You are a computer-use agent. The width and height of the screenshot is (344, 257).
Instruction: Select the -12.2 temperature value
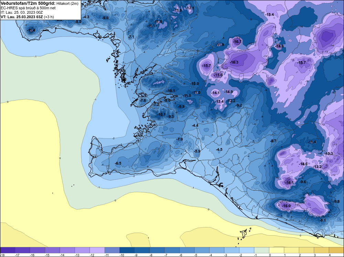(231, 101)
